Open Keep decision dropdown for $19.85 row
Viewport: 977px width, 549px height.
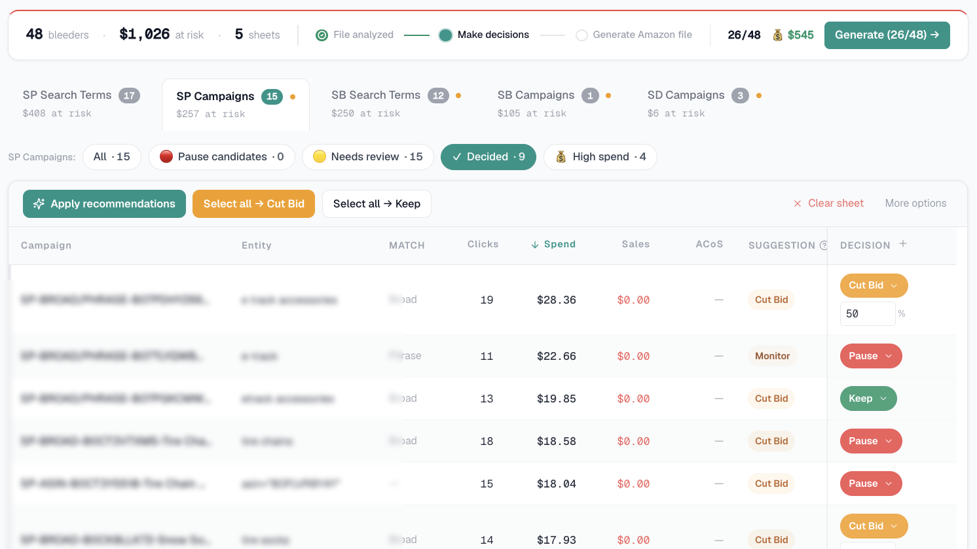pos(868,398)
